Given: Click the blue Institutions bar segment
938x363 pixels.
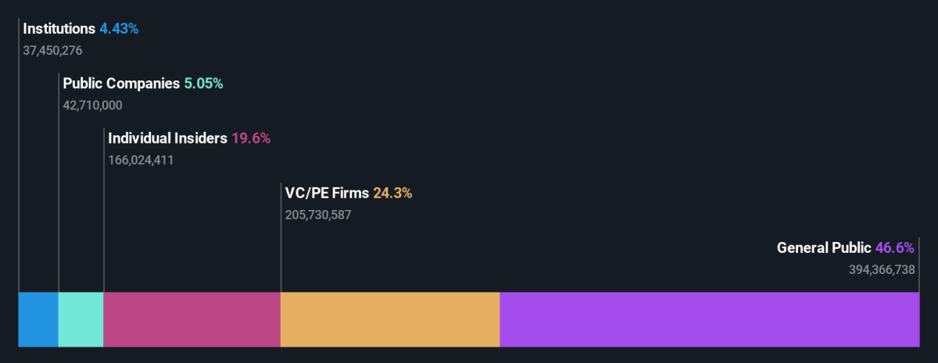Looking at the screenshot, I should coord(38,319).
